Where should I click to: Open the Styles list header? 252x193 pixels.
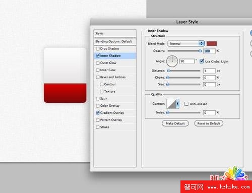115,33
